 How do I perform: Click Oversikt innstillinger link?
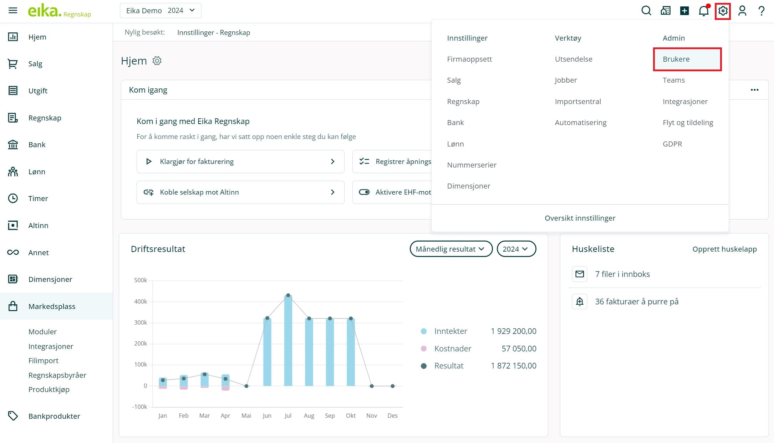pyautogui.click(x=580, y=218)
